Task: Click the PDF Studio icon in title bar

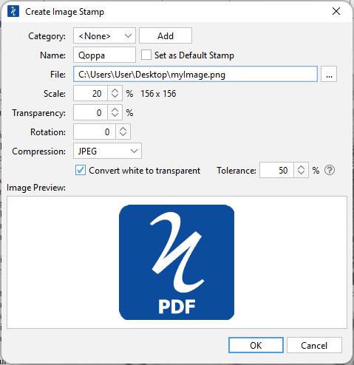Action: point(13,12)
